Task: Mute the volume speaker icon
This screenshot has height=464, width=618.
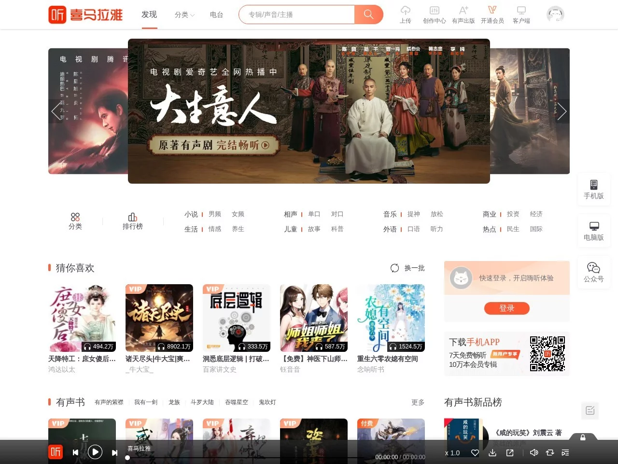Action: (534, 452)
